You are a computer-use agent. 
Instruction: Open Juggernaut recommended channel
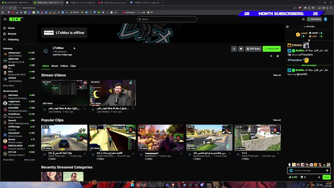coord(19,103)
